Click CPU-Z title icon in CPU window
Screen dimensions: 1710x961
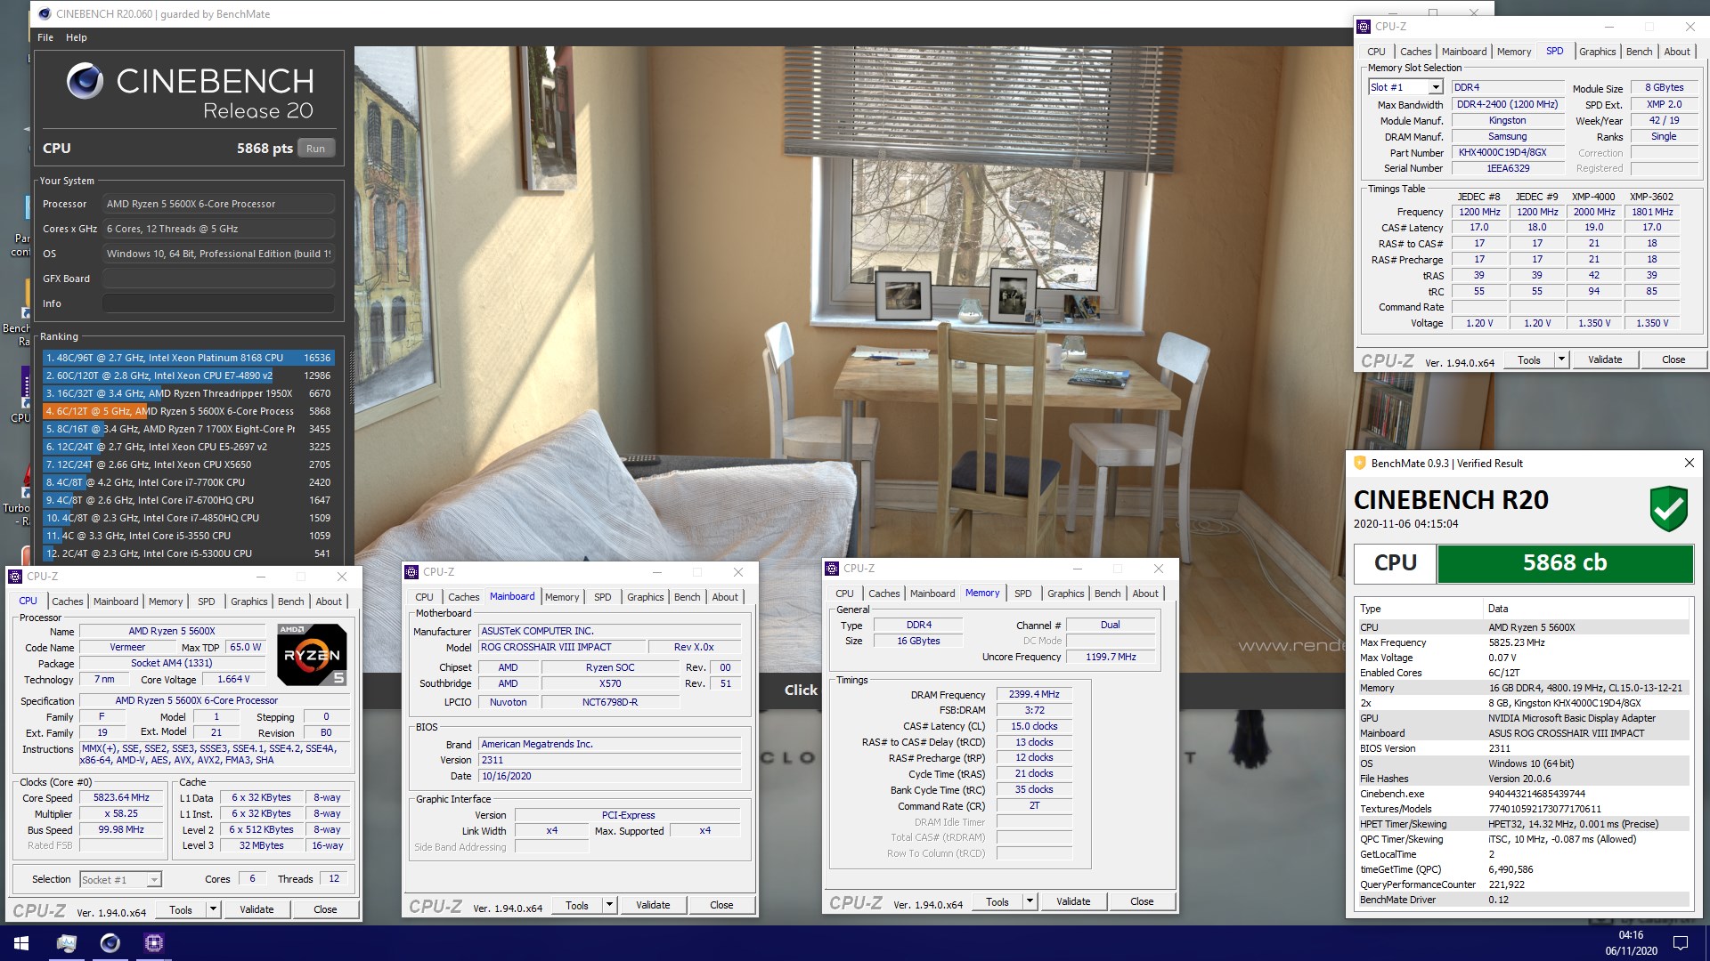coord(16,577)
